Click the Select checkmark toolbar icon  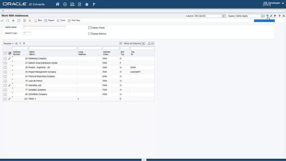[2, 21]
